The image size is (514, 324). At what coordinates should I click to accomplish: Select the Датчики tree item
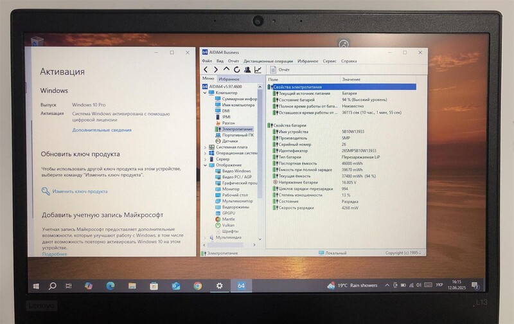click(x=227, y=141)
